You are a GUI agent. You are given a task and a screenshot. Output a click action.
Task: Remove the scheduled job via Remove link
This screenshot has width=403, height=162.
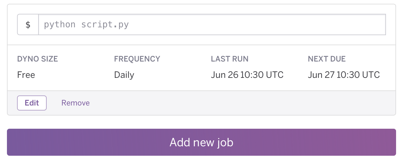click(75, 103)
